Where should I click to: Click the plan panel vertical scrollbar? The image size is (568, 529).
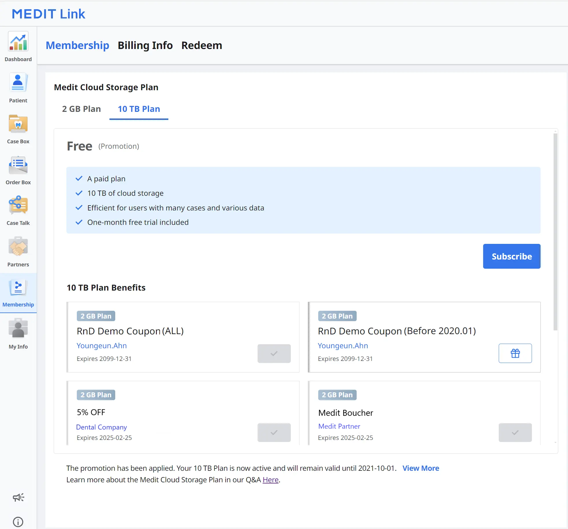(x=555, y=232)
